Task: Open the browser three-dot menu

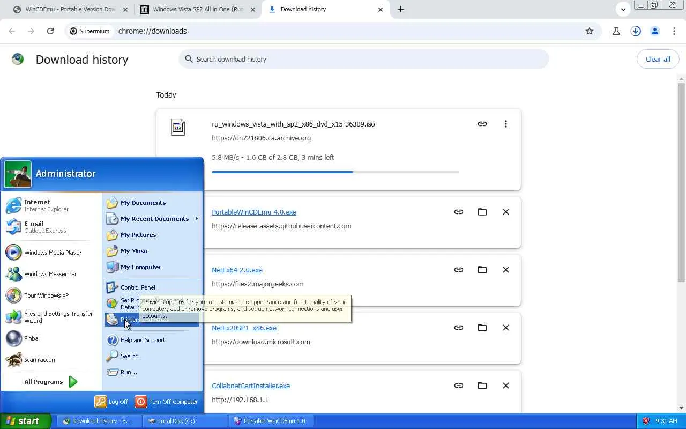Action: coord(674,31)
